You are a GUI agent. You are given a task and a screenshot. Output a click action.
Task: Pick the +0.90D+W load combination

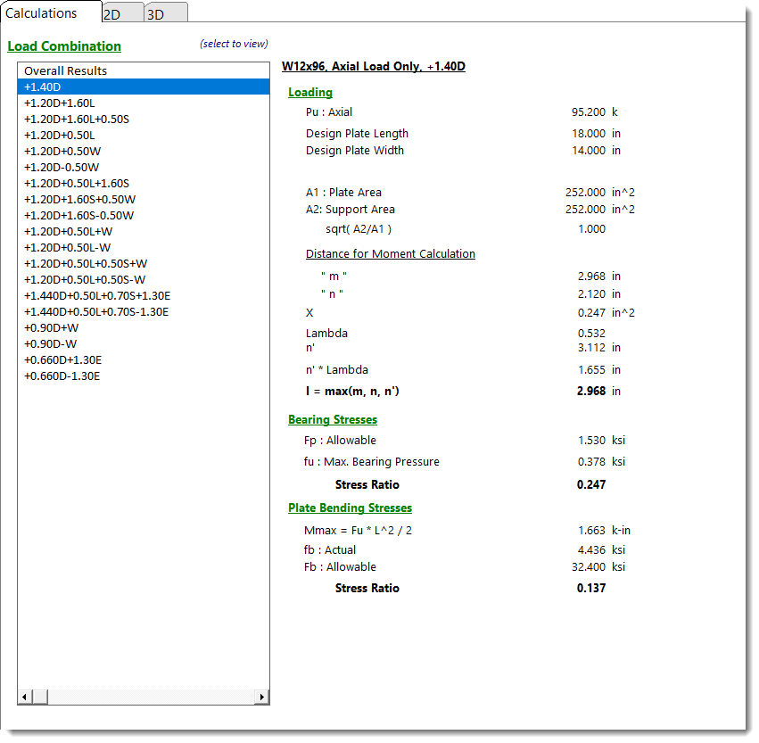click(50, 327)
